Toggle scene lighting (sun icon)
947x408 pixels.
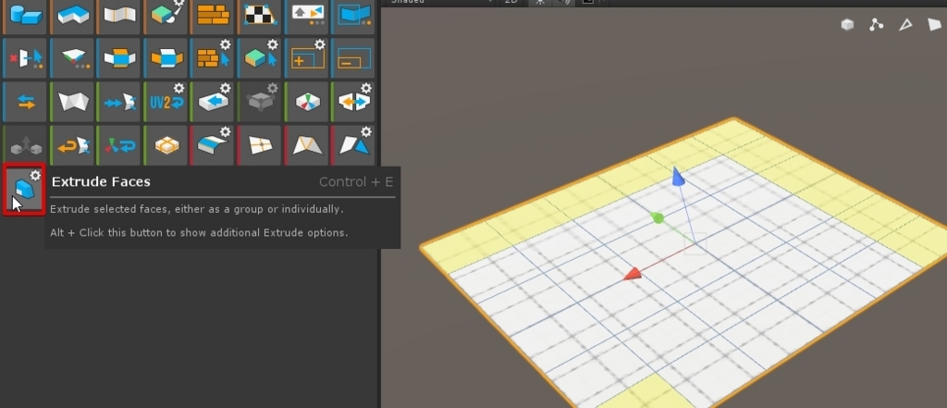tap(540, 2)
